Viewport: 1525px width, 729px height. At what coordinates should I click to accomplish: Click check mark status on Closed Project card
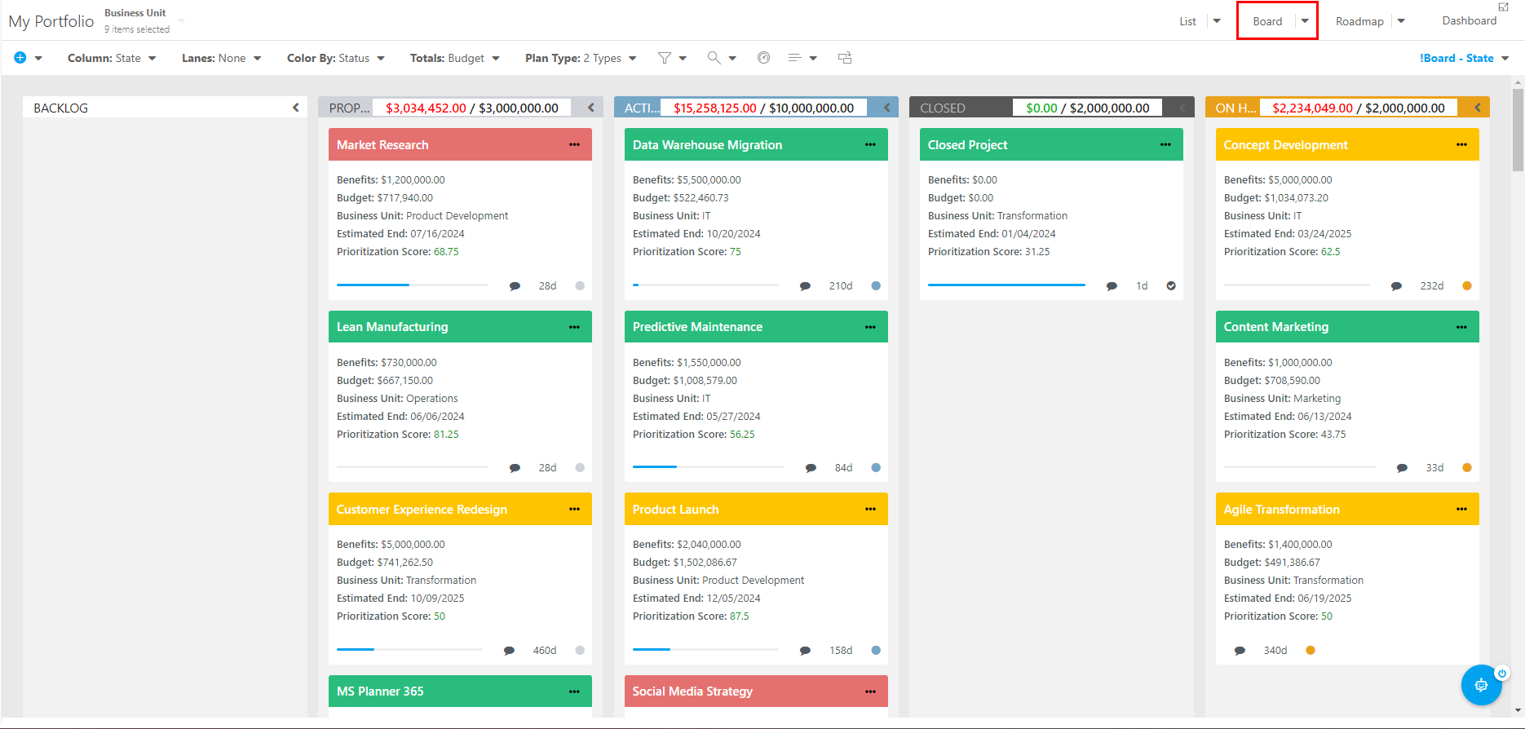(x=1171, y=286)
